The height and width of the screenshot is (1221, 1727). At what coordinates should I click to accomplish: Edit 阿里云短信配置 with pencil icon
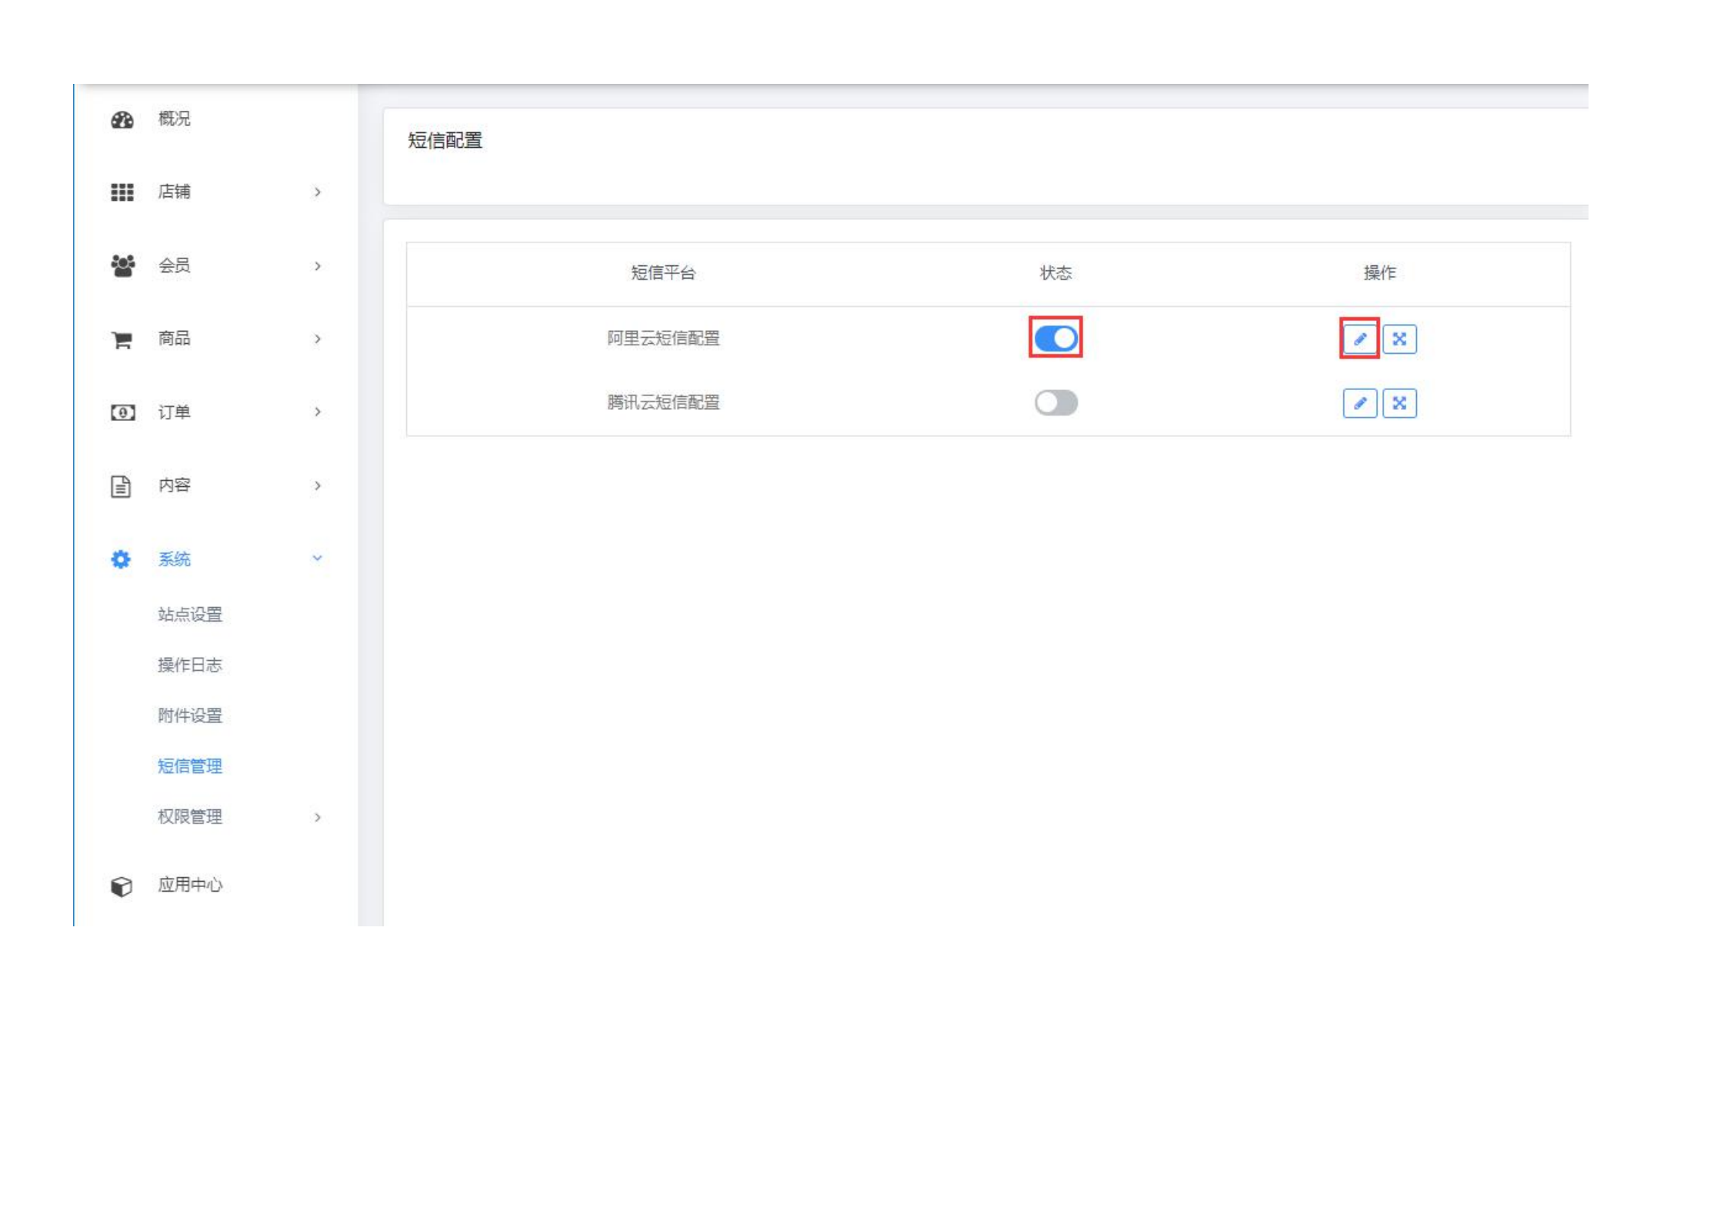[x=1359, y=339]
